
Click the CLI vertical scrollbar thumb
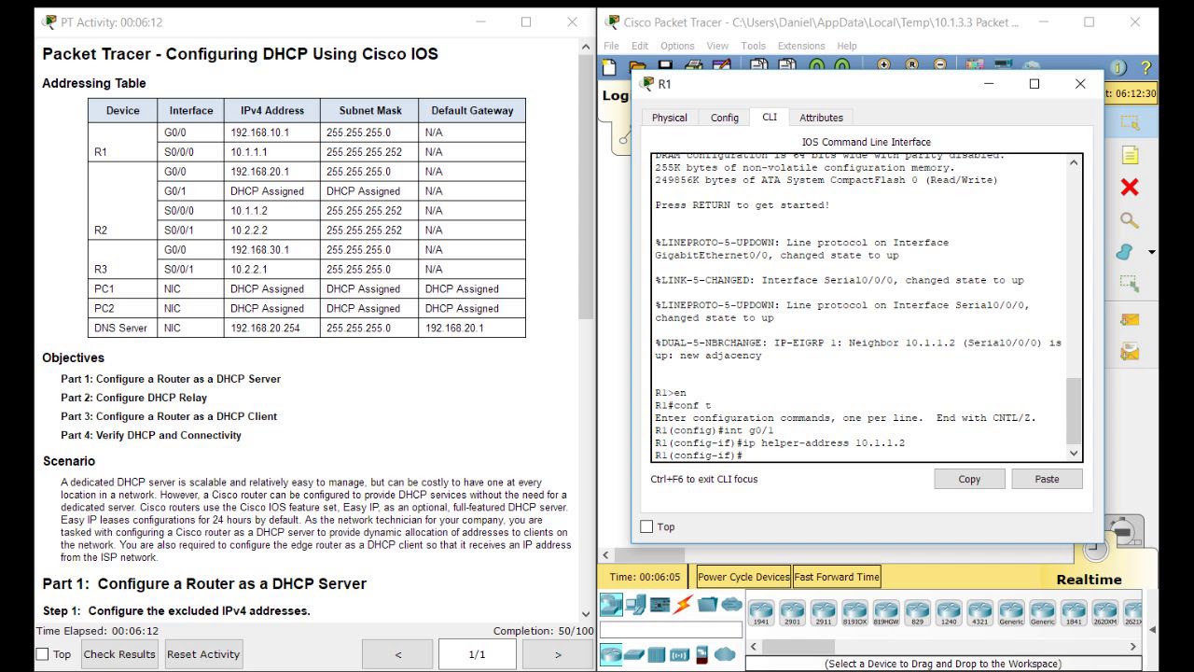pos(1073,411)
